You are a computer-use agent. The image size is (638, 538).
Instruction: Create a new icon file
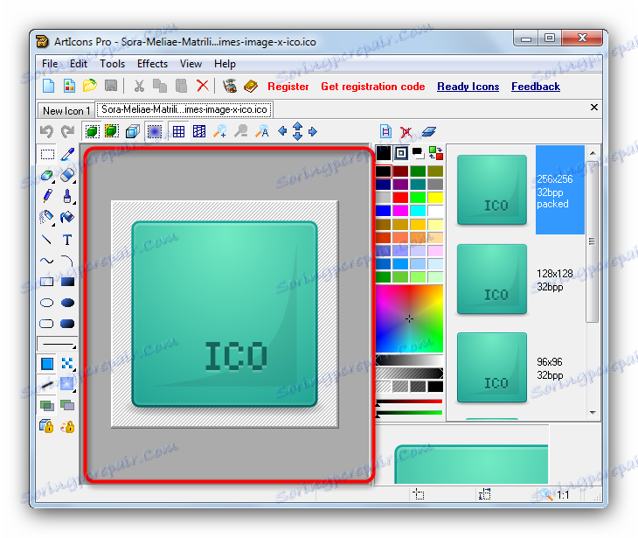[48, 86]
